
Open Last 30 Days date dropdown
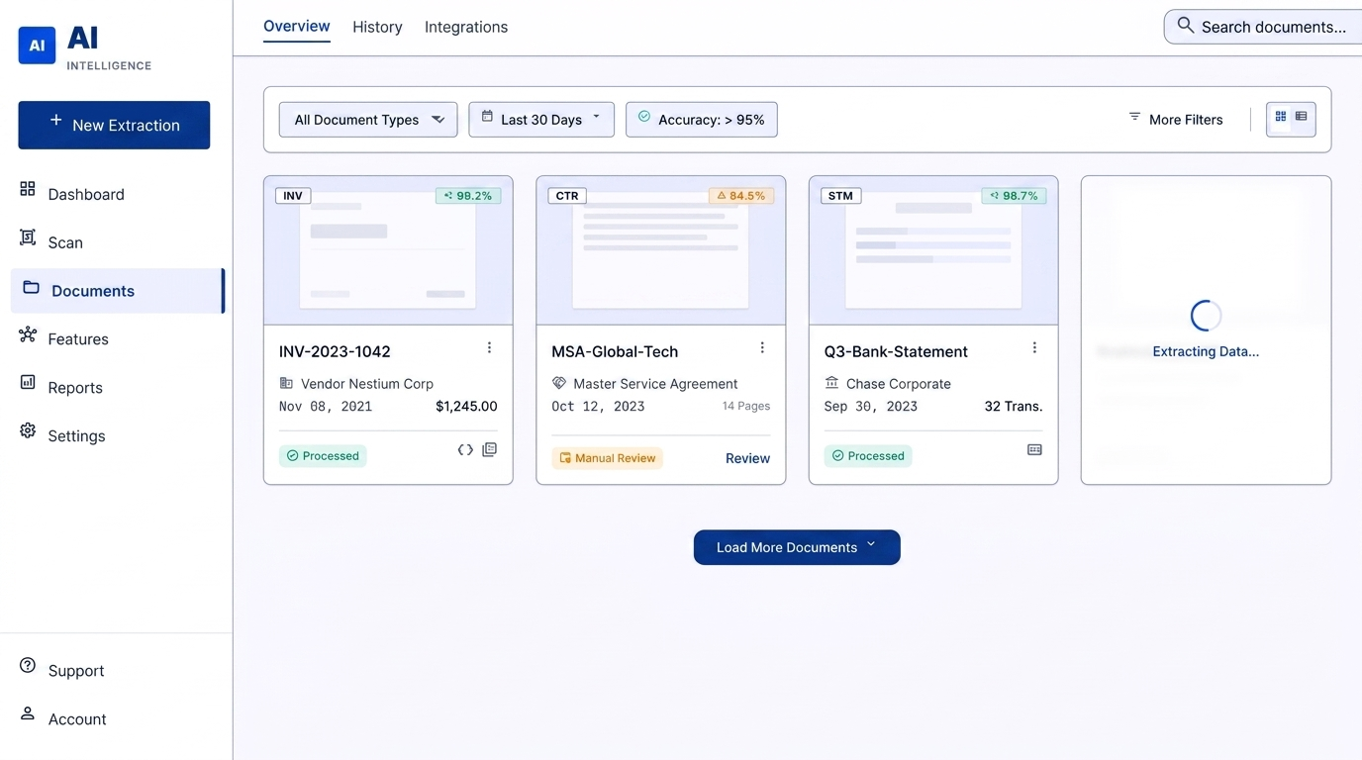click(x=541, y=120)
